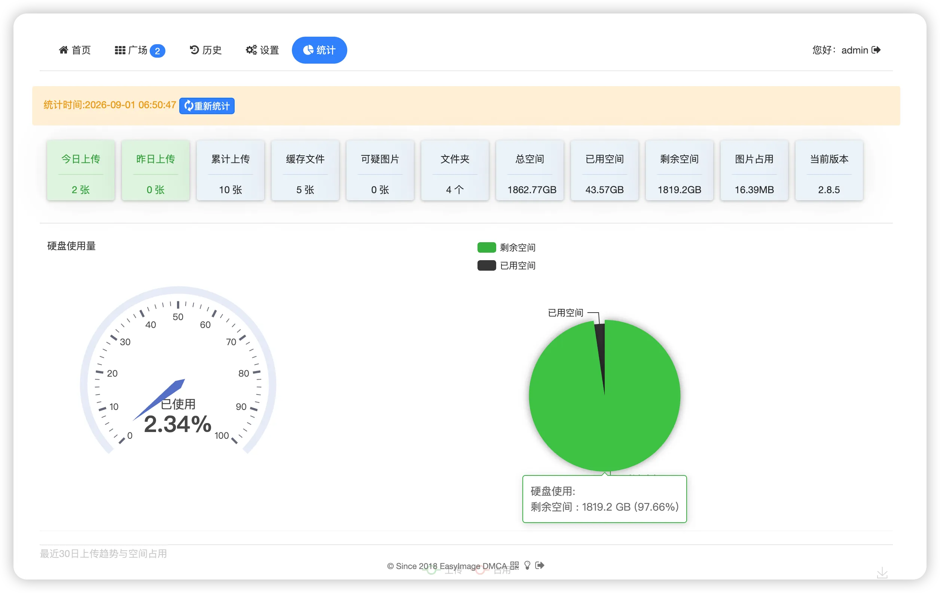This screenshot has height=593, width=940.
Task: Click the 图片占用 16.39MB card
Action: tap(754, 170)
